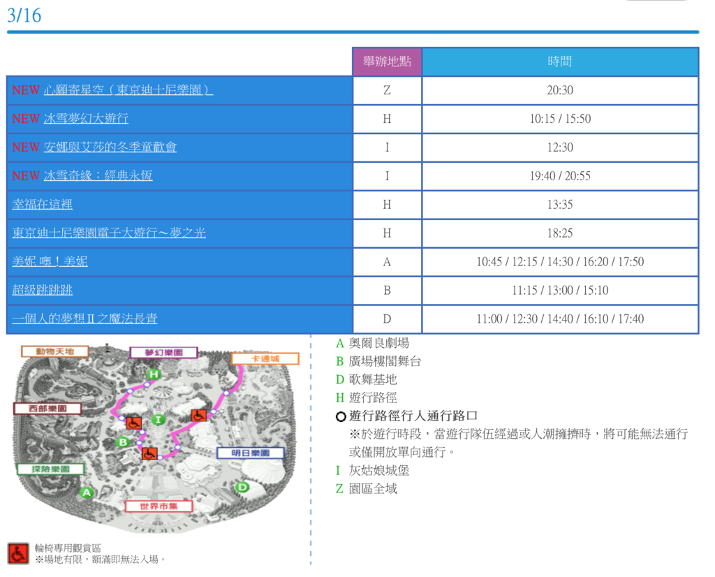
Task: Click the 世界市集 map label
Action: [x=159, y=506]
